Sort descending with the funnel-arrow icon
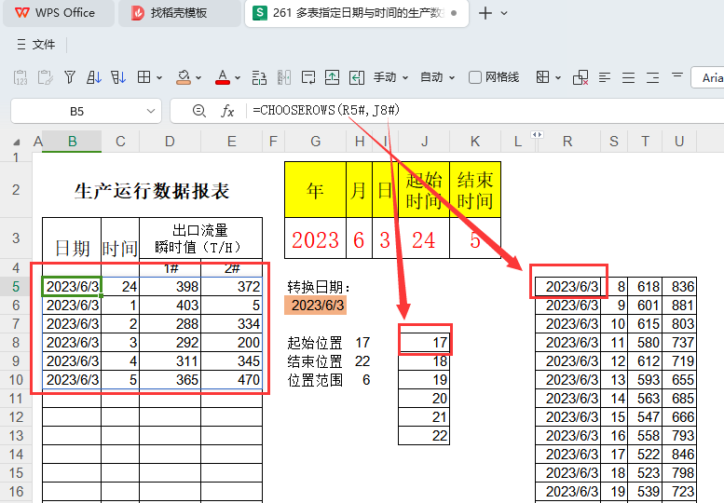Image resolution: width=724 pixels, height=503 pixels. [118, 77]
